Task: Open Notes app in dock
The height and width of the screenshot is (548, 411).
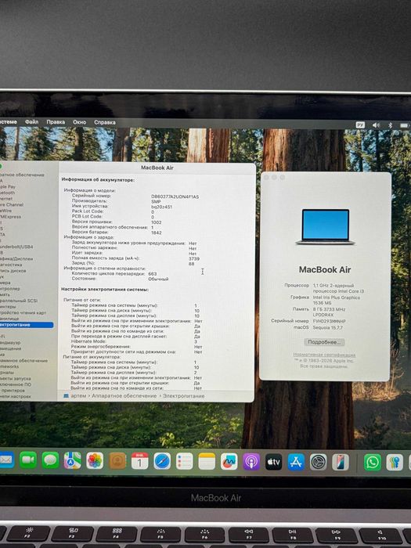Action: (207, 461)
